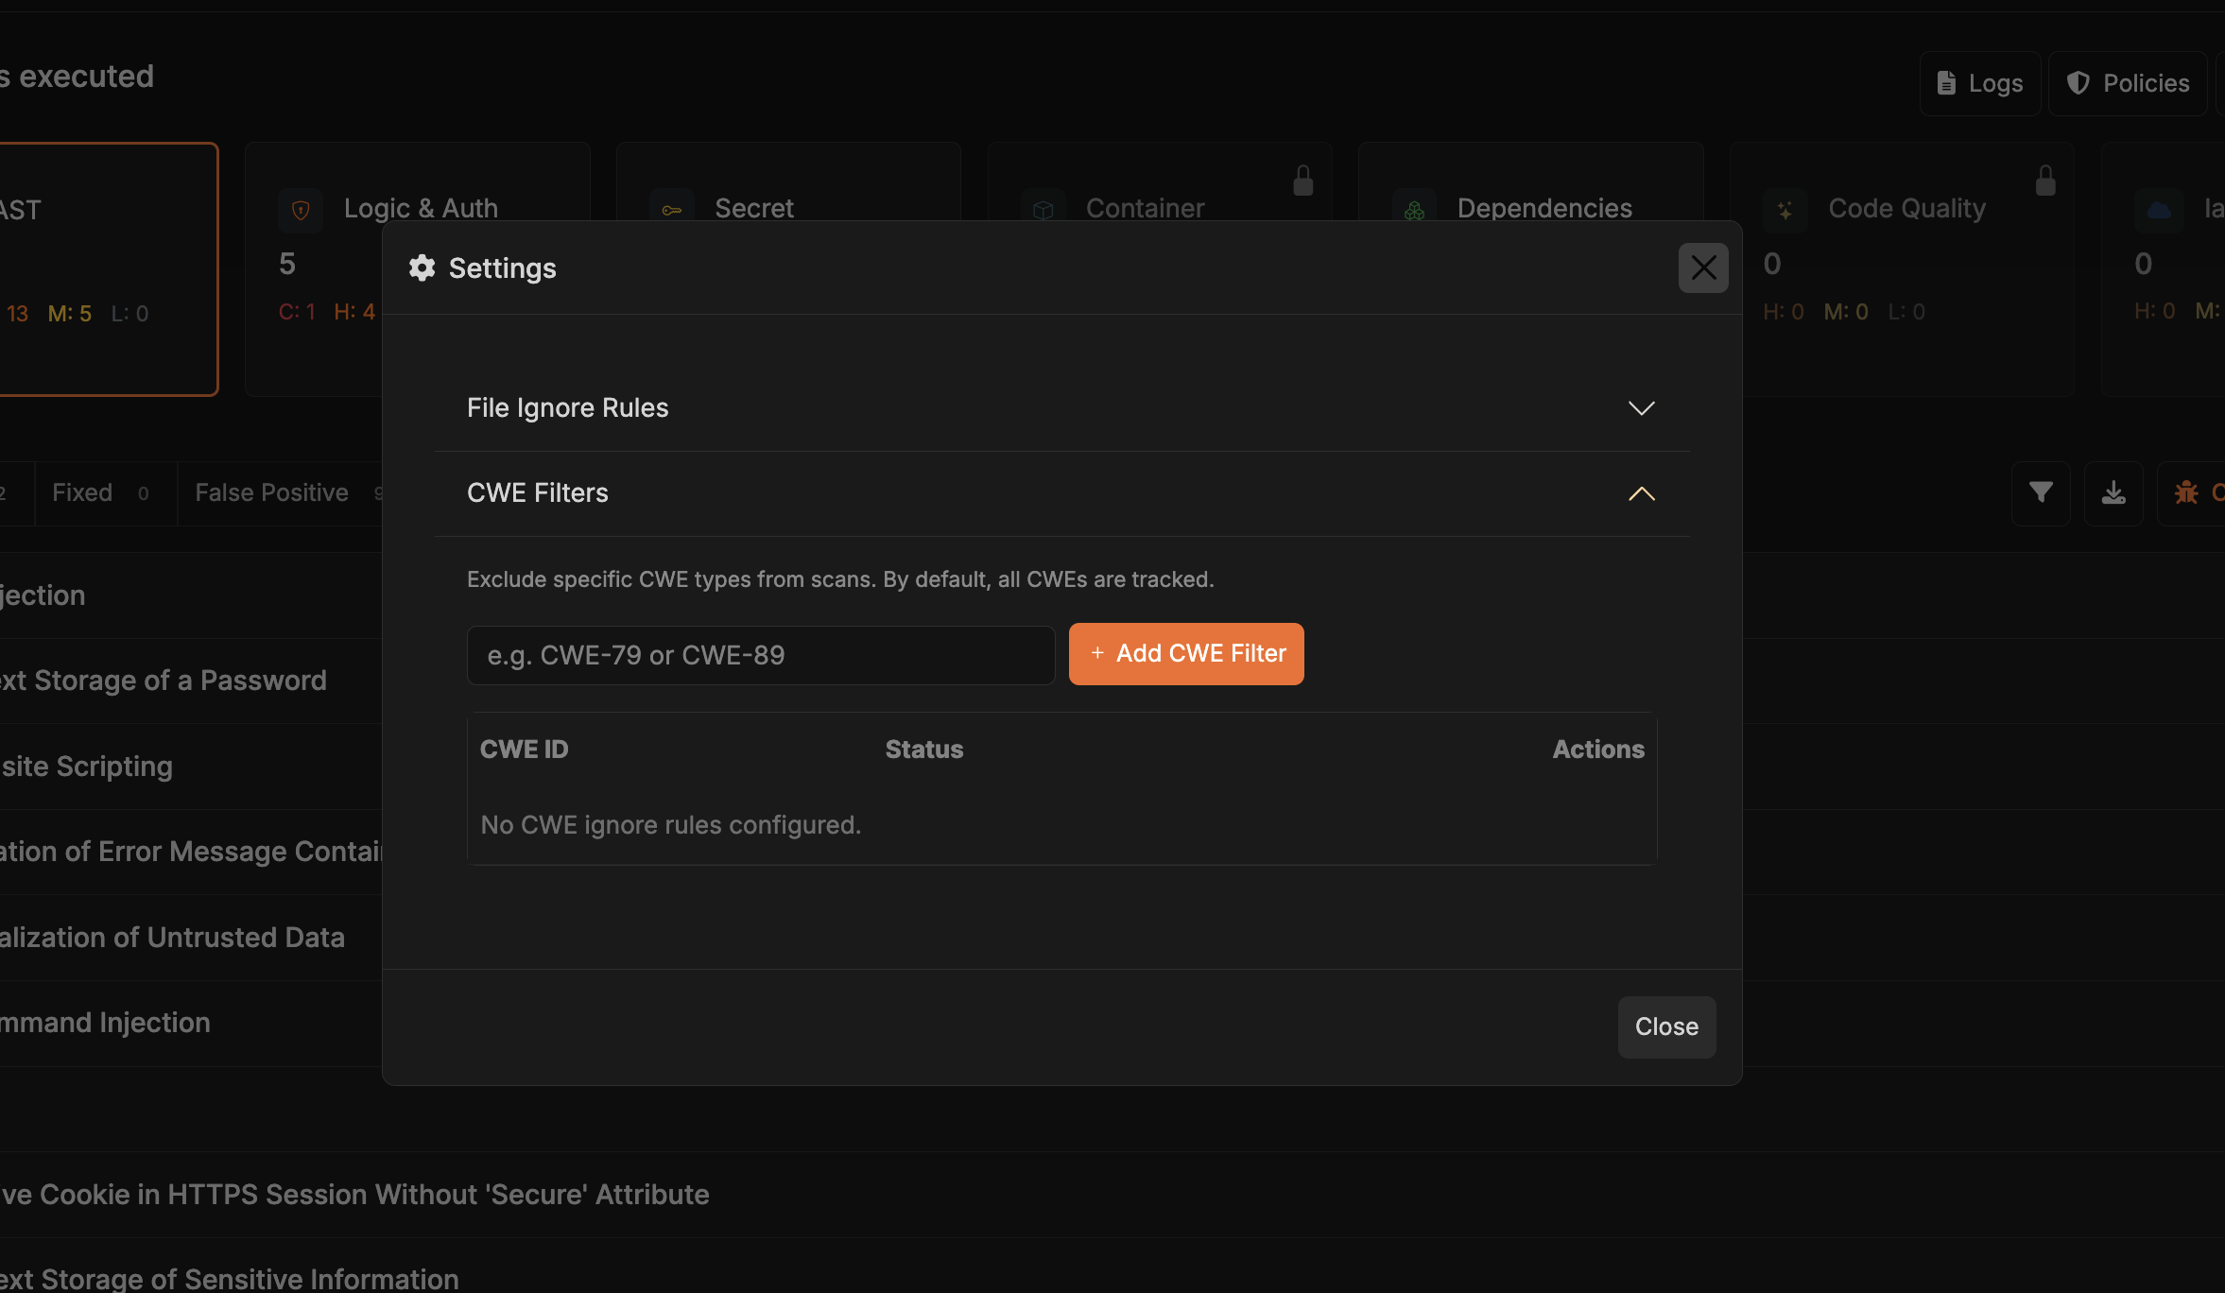This screenshot has width=2225, height=1293.
Task: Click the Logic & Auth shield icon
Action: 300,210
